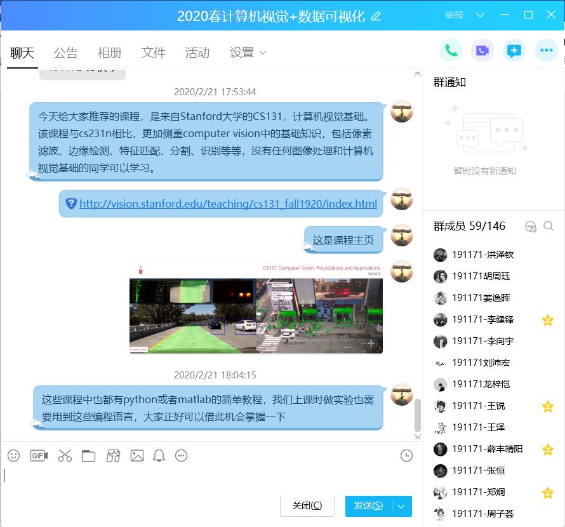Open message history clock icon
The image size is (565, 527).
tap(406, 456)
